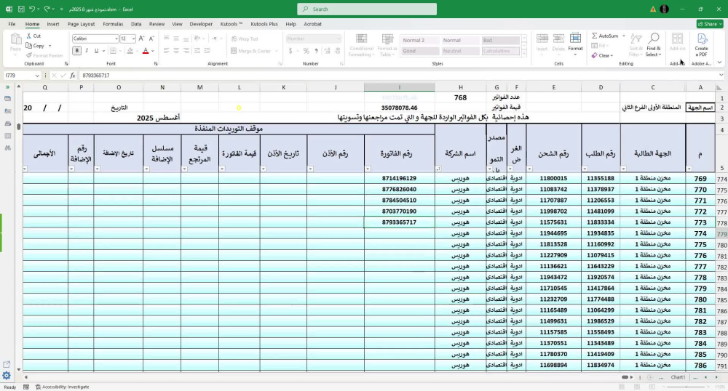Click the Middle Align icon
728x391 pixels.
[176, 39]
